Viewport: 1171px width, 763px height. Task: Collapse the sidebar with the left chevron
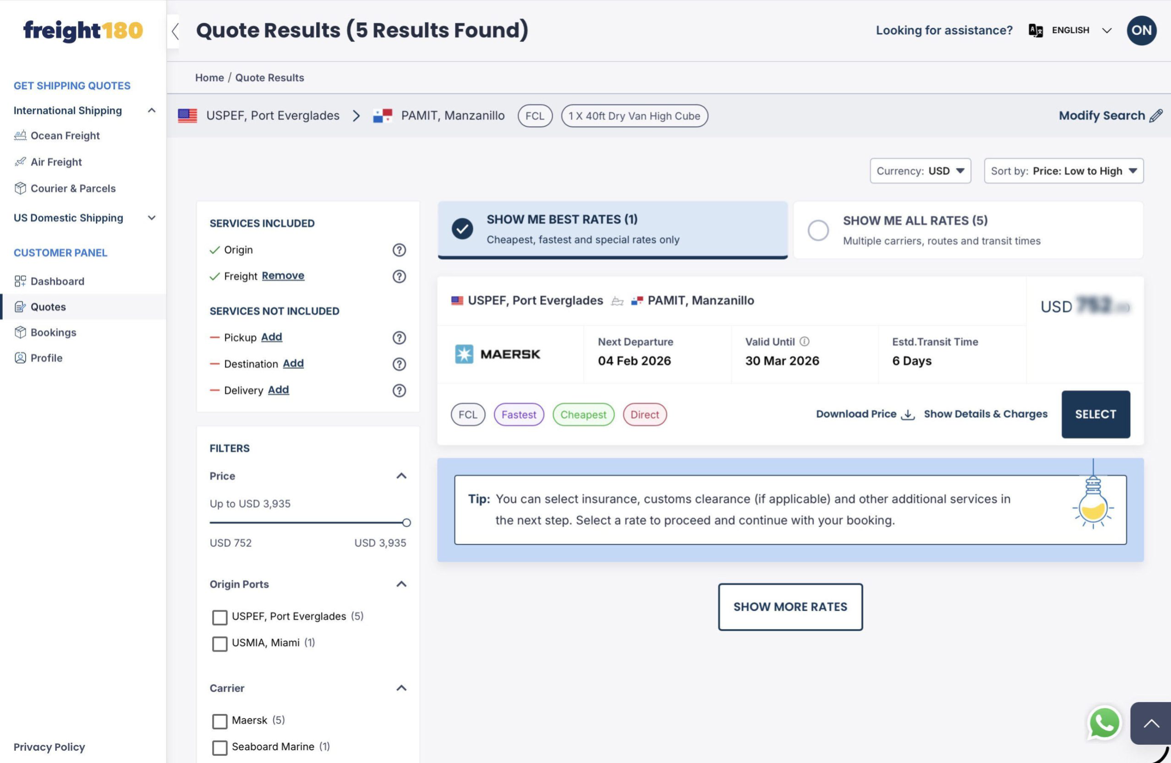click(x=174, y=31)
